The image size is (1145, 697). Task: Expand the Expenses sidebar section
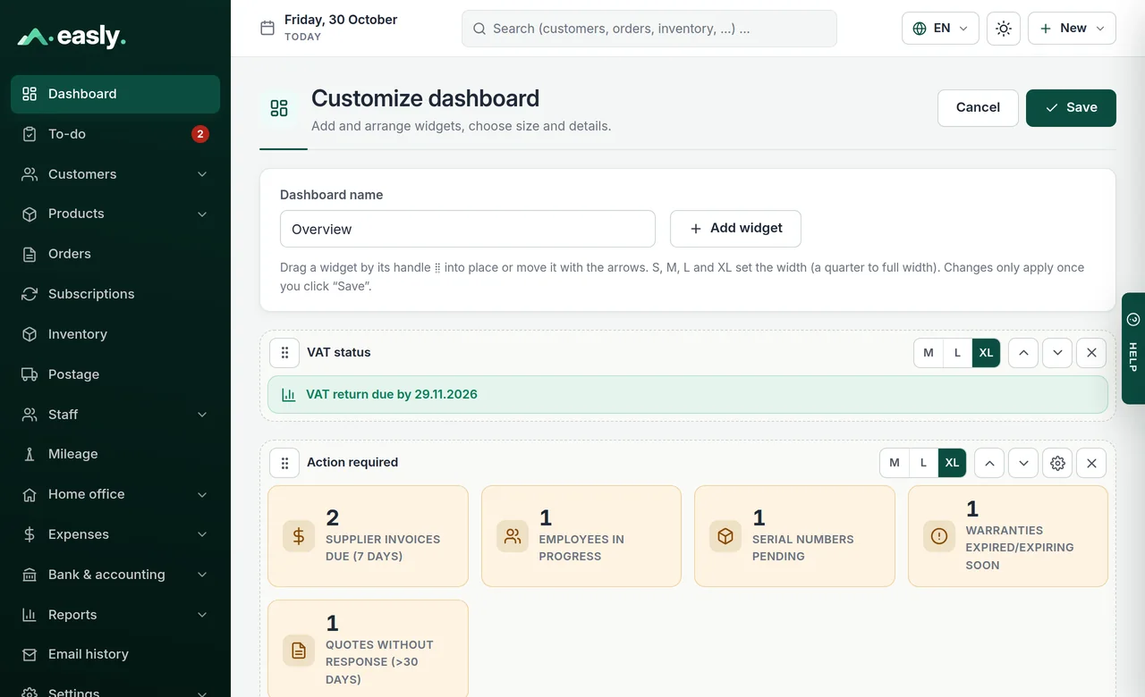pos(115,534)
